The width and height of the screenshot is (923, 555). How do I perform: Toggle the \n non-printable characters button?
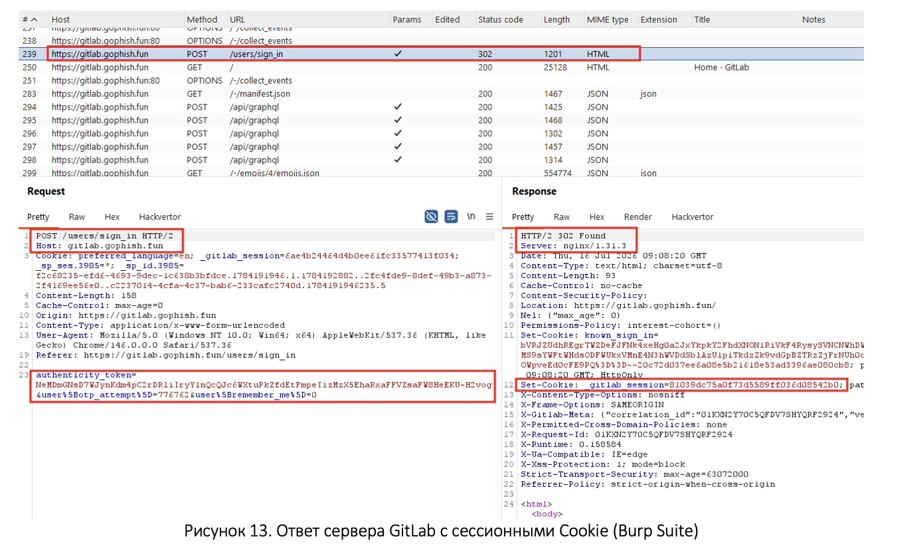coord(471,216)
